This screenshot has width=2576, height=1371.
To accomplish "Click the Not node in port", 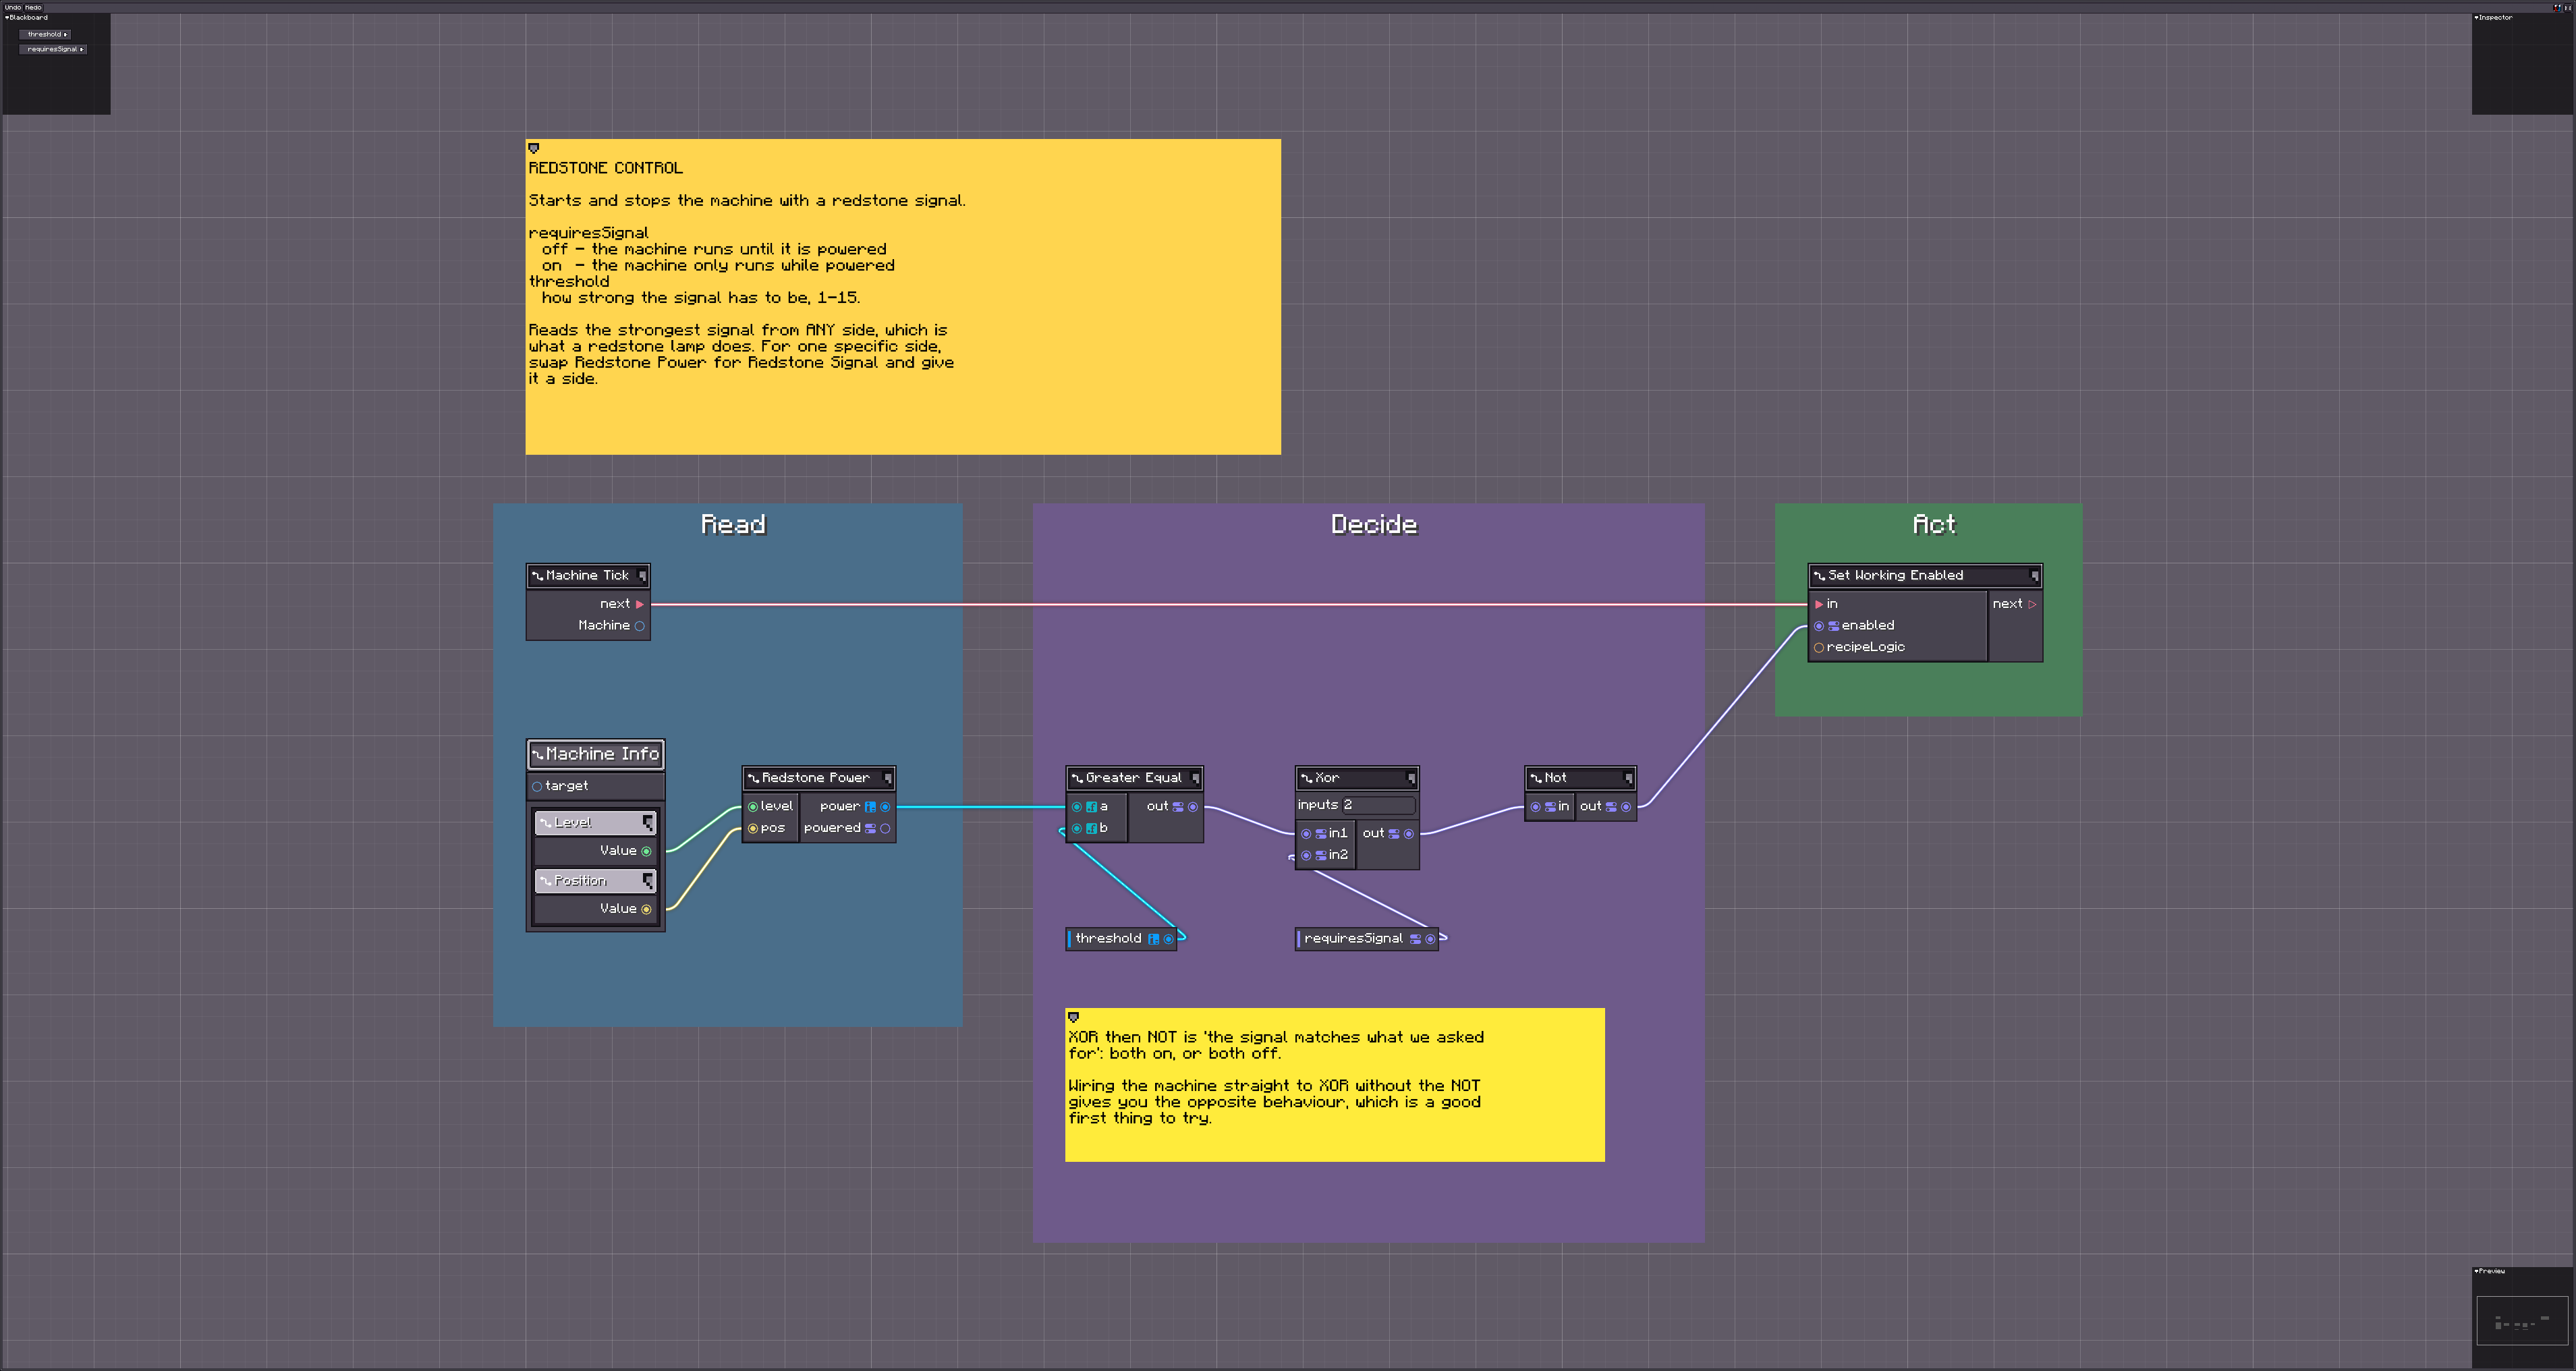I will [1536, 807].
